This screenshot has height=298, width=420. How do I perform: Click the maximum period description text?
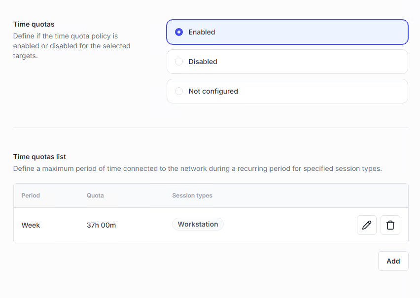click(197, 168)
